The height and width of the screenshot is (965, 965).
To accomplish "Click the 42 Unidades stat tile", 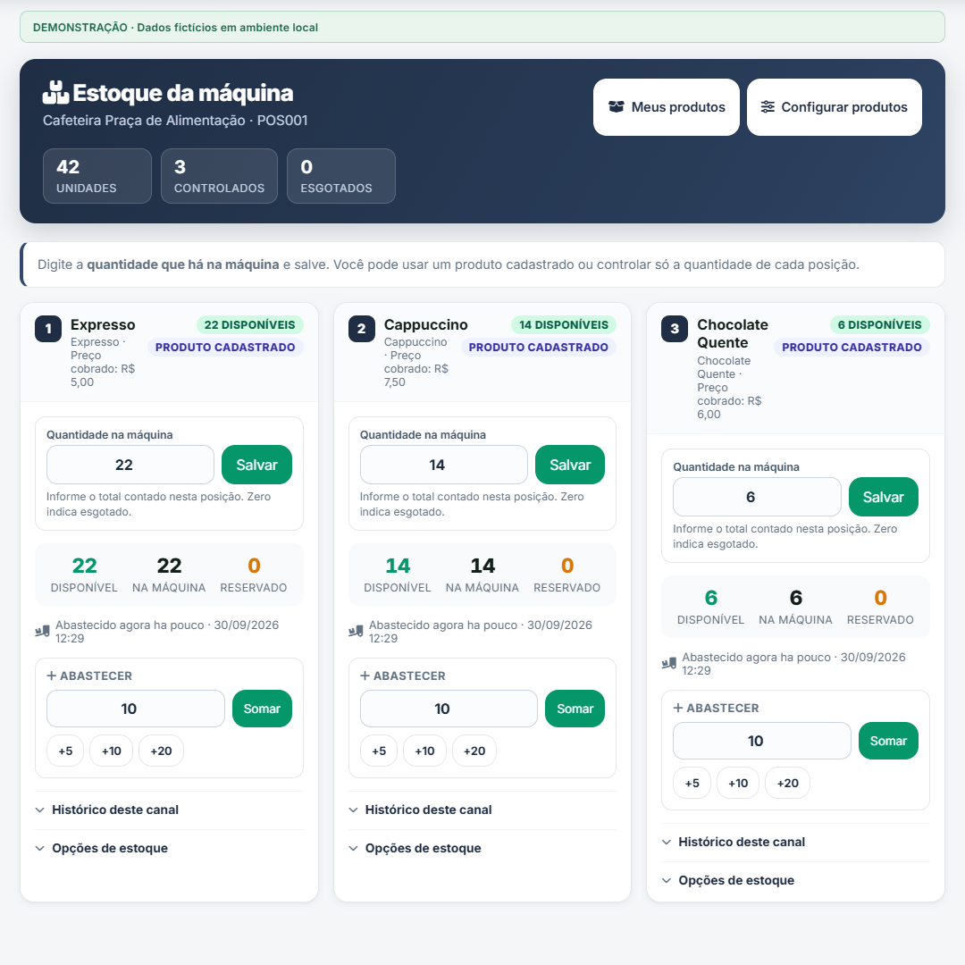I will (x=97, y=176).
